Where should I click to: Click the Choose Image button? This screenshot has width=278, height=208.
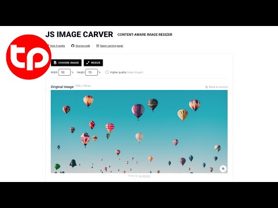[66, 63]
